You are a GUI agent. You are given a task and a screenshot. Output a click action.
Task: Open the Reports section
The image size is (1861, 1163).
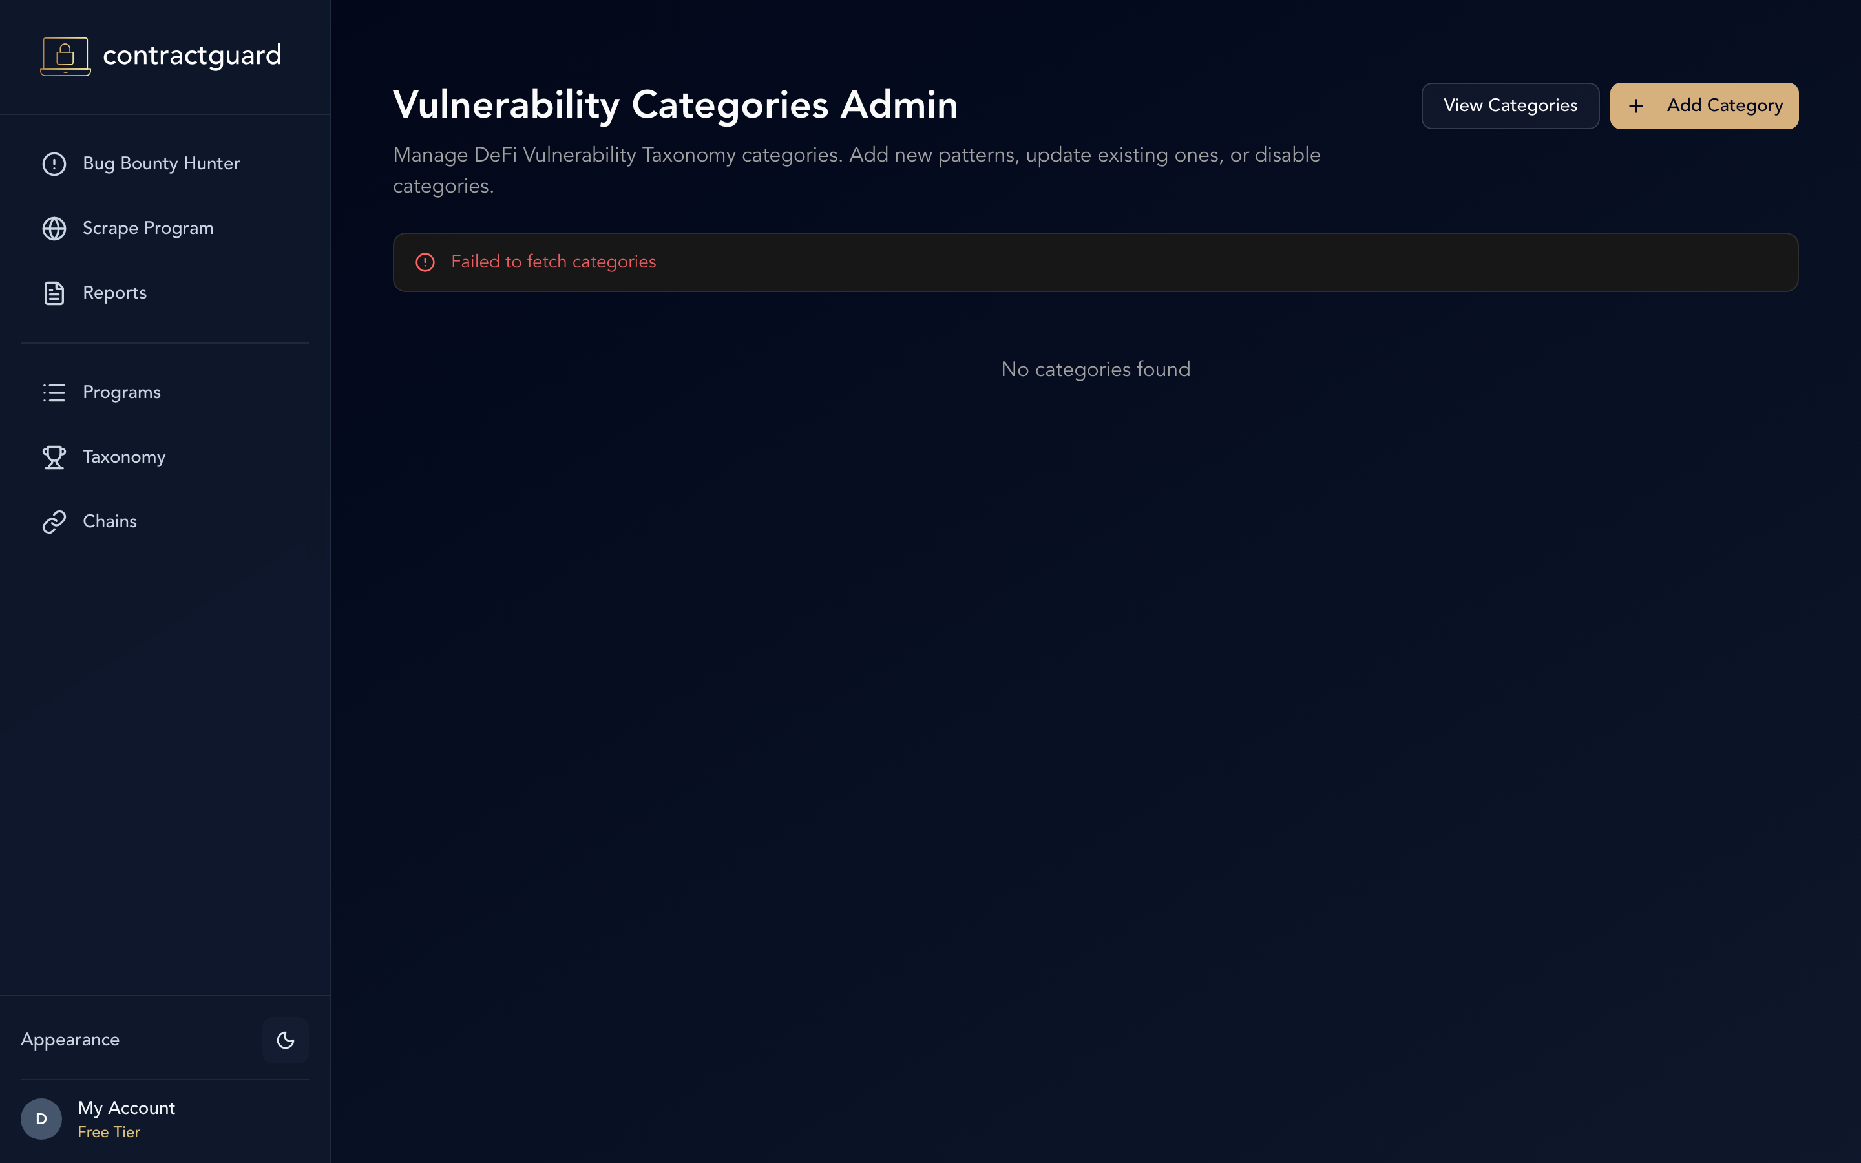click(x=165, y=293)
